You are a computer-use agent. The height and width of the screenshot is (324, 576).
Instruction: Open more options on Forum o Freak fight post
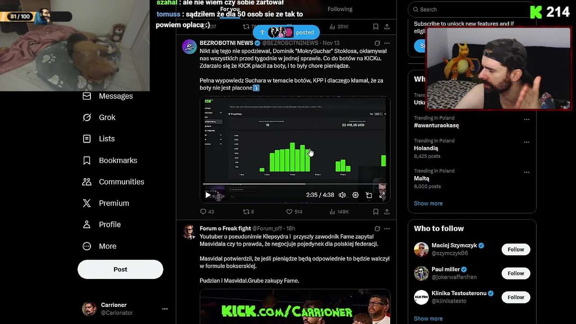click(x=387, y=229)
